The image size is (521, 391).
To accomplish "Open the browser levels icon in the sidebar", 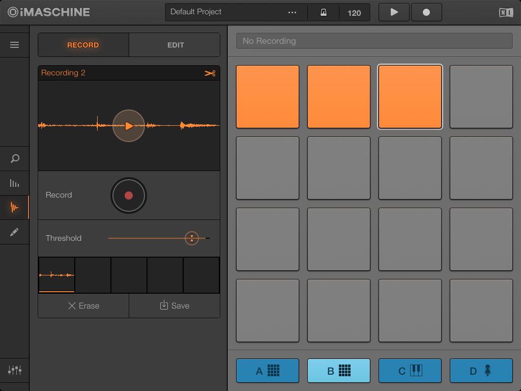I will pos(15,183).
